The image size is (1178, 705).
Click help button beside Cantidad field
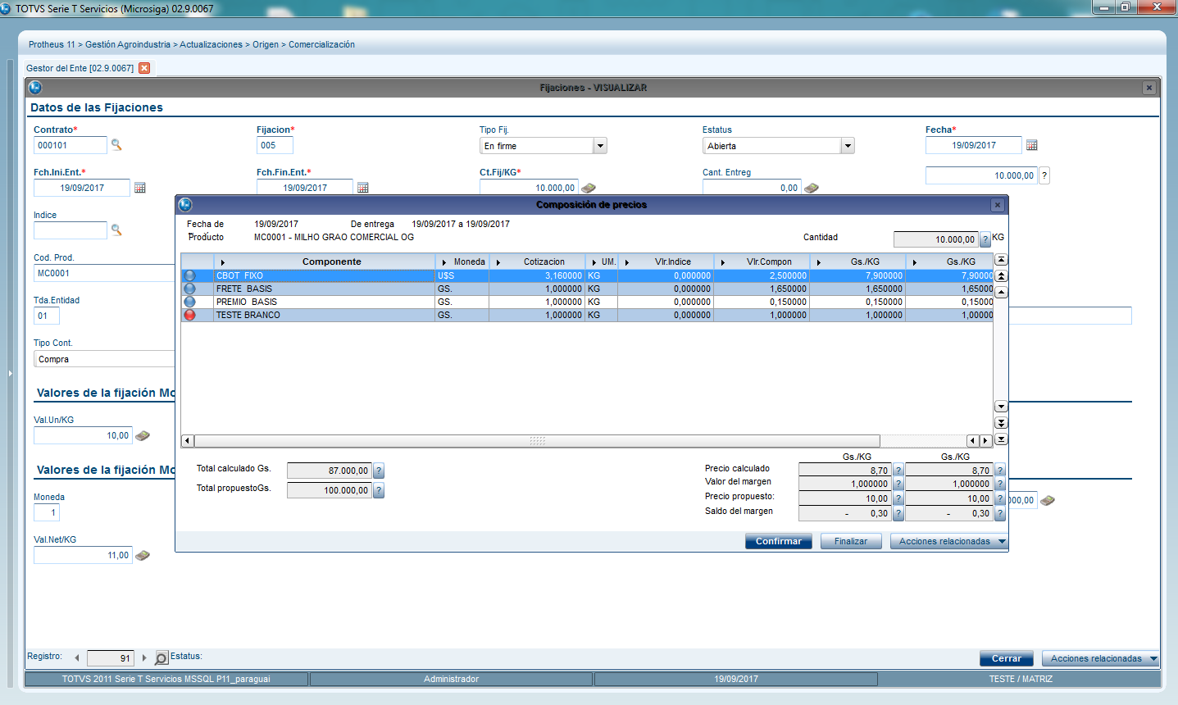click(985, 239)
